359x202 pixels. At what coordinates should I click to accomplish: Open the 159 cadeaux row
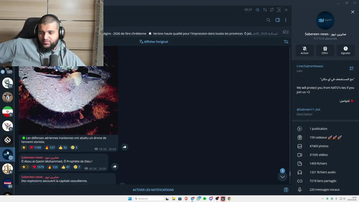coord(325,137)
